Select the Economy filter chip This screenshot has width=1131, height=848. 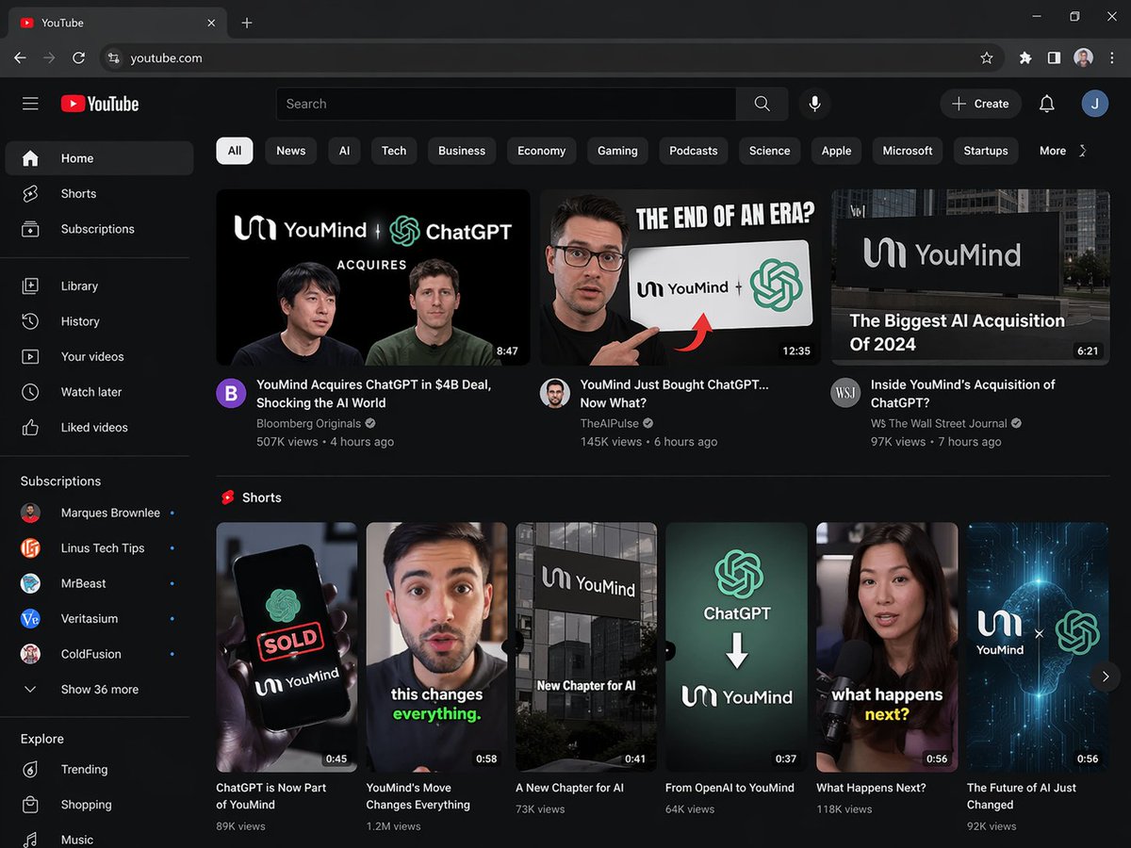[542, 151]
